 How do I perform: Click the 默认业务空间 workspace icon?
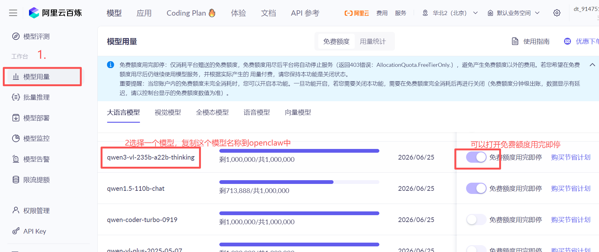(x=490, y=13)
